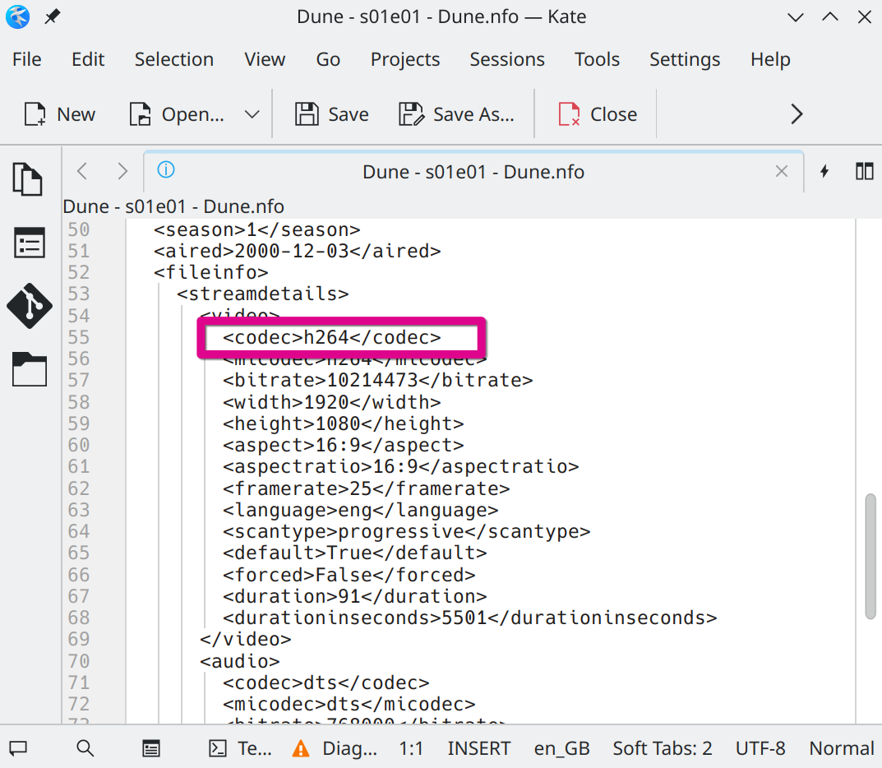Screen dimensions: 882x768
Task: Open the Git panel in sidebar
Action: [29, 306]
